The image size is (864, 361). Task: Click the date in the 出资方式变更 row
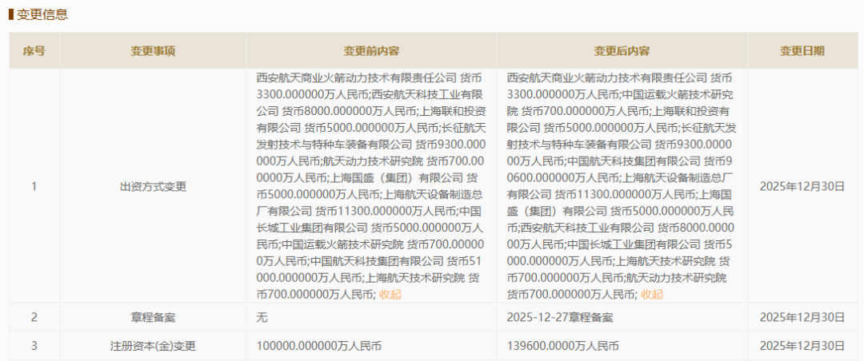(802, 187)
